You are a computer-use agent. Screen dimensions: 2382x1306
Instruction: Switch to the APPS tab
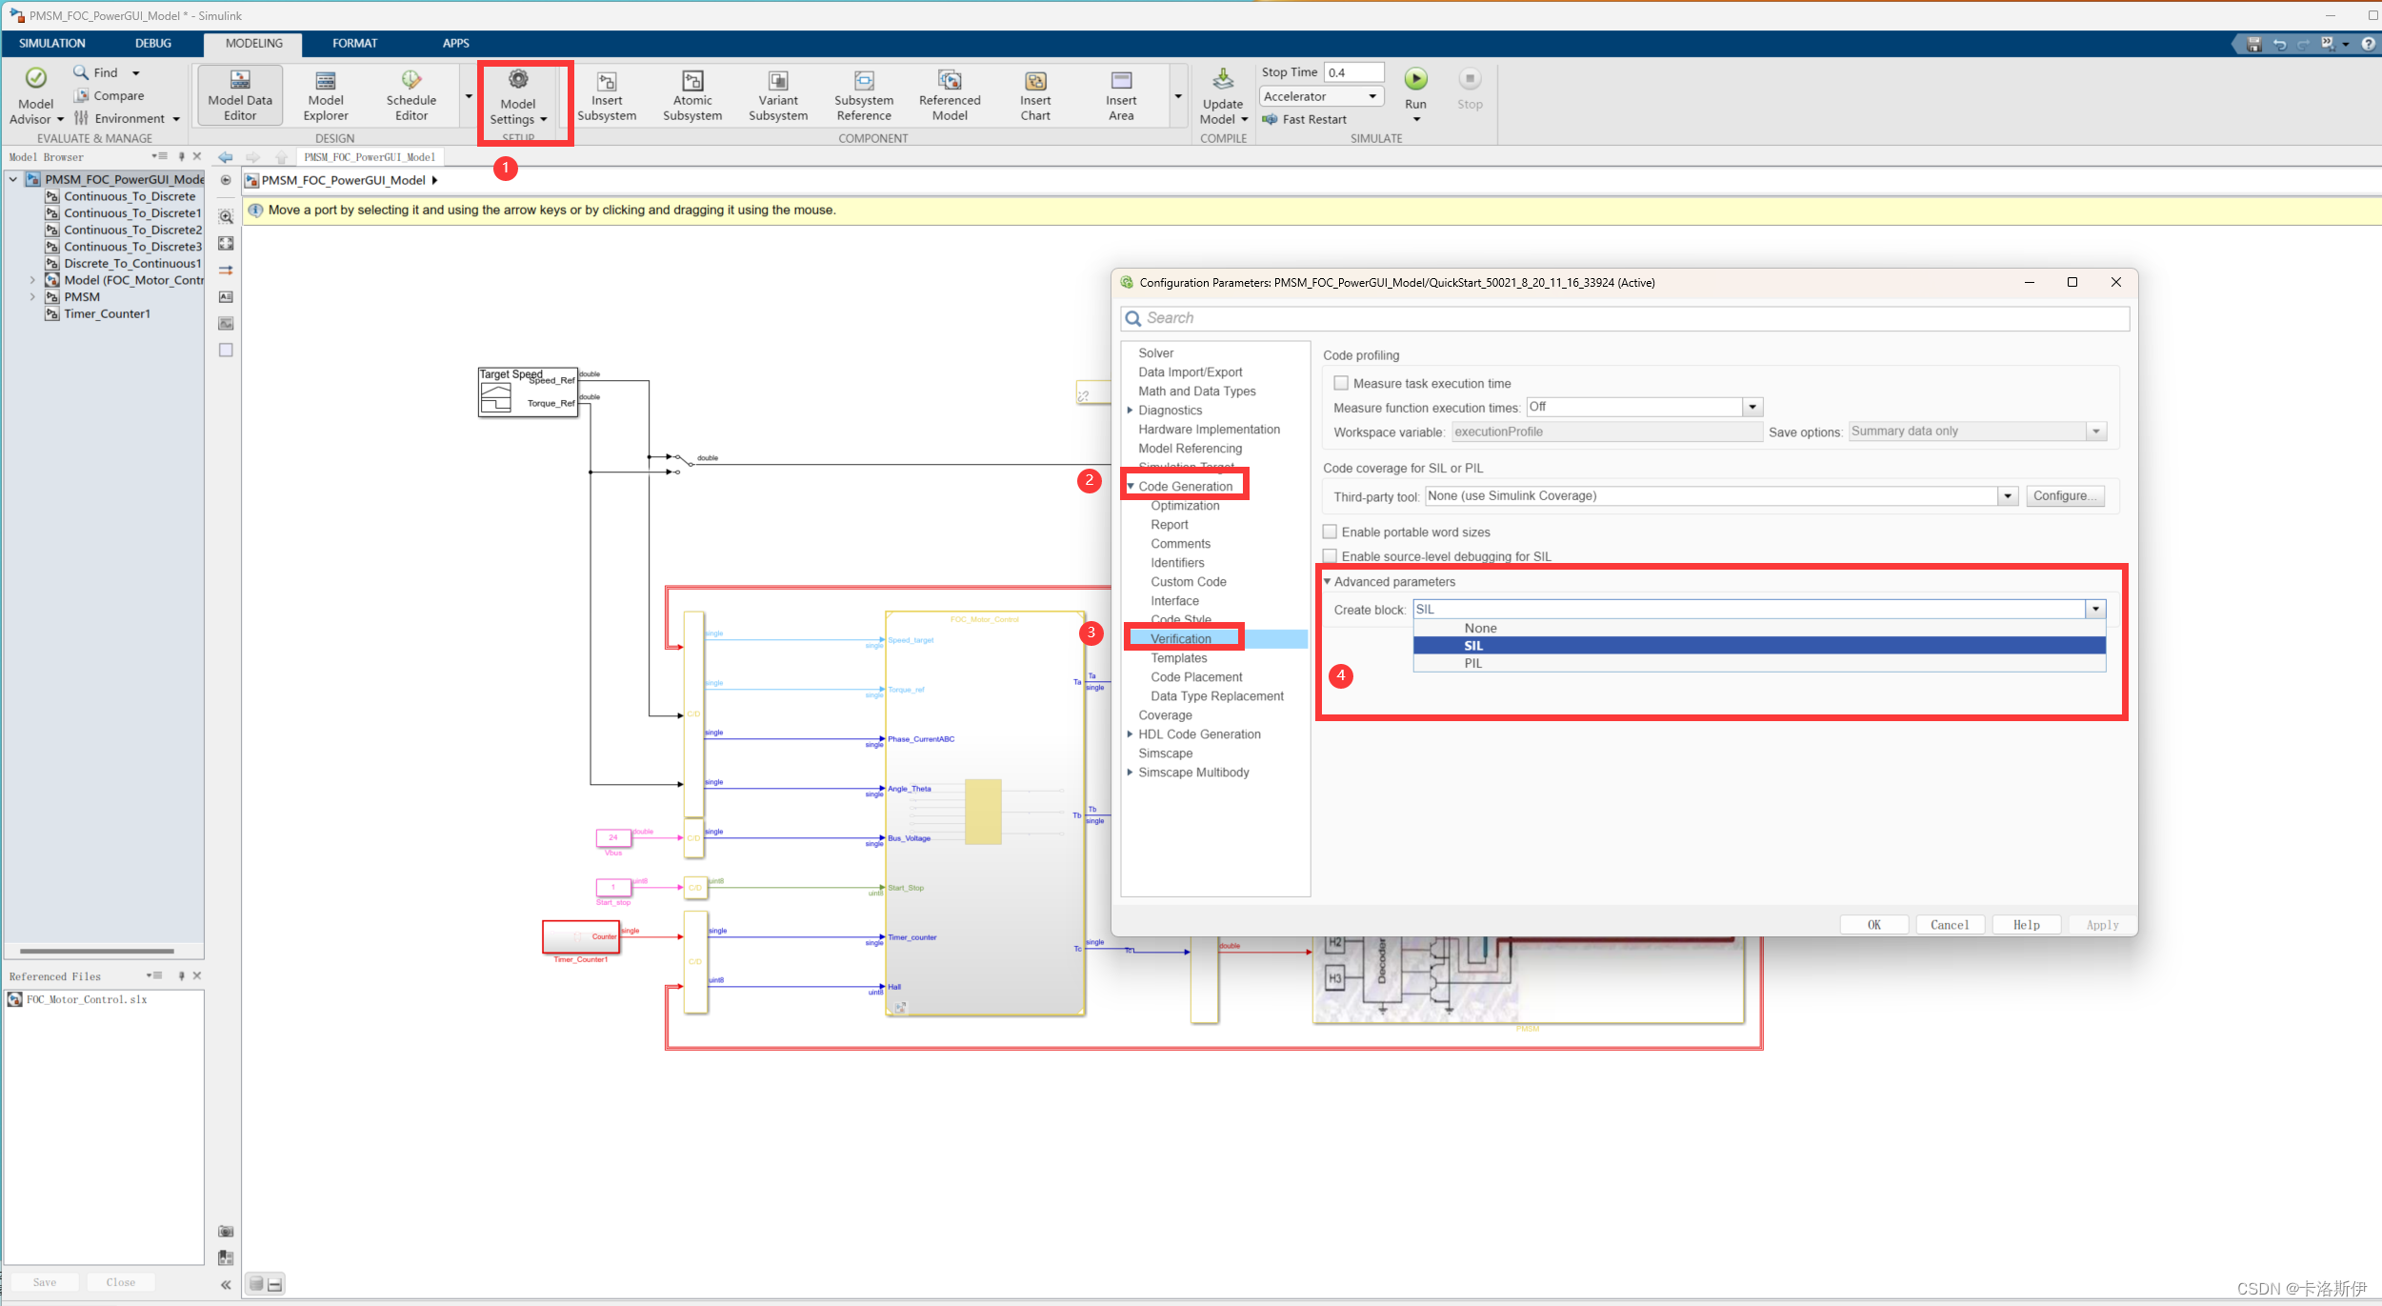(455, 44)
